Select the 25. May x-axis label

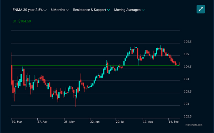(69, 122)
